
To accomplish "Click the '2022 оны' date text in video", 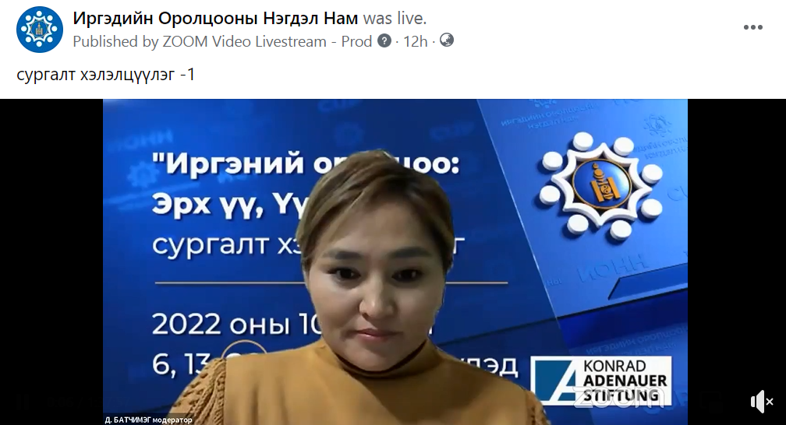I will tap(221, 324).
